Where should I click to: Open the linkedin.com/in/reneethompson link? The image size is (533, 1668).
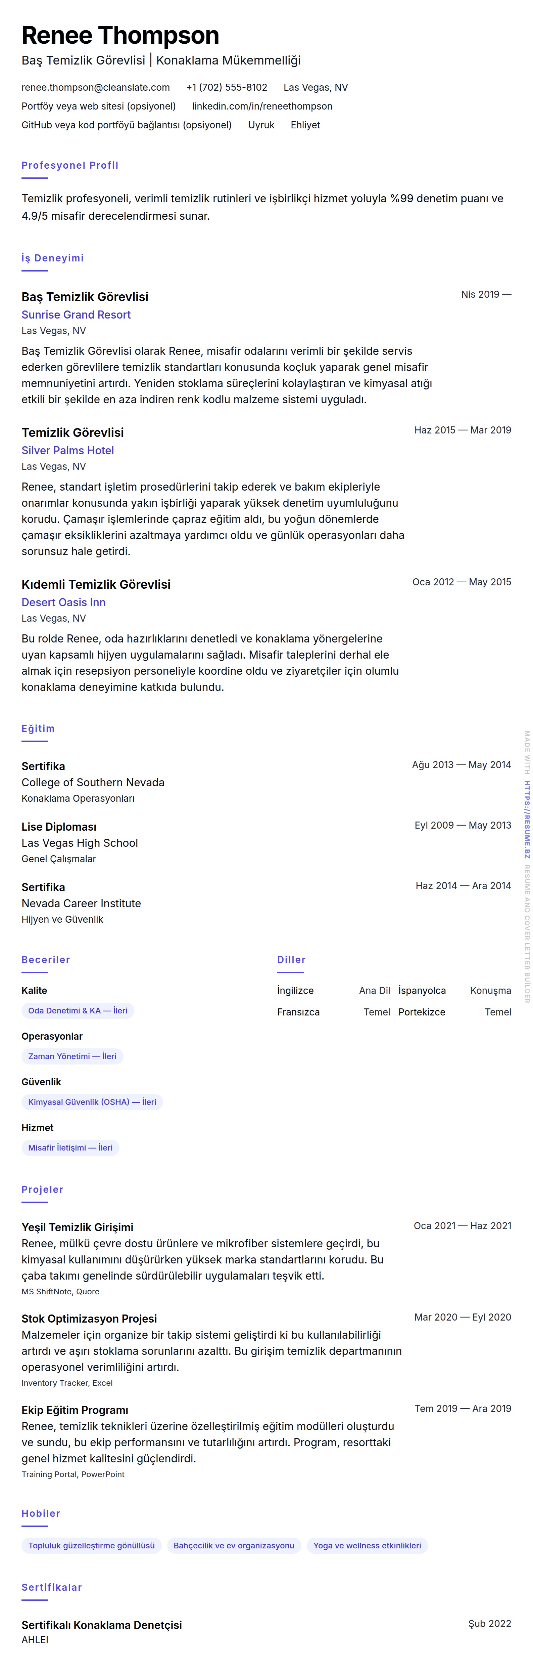(x=262, y=106)
